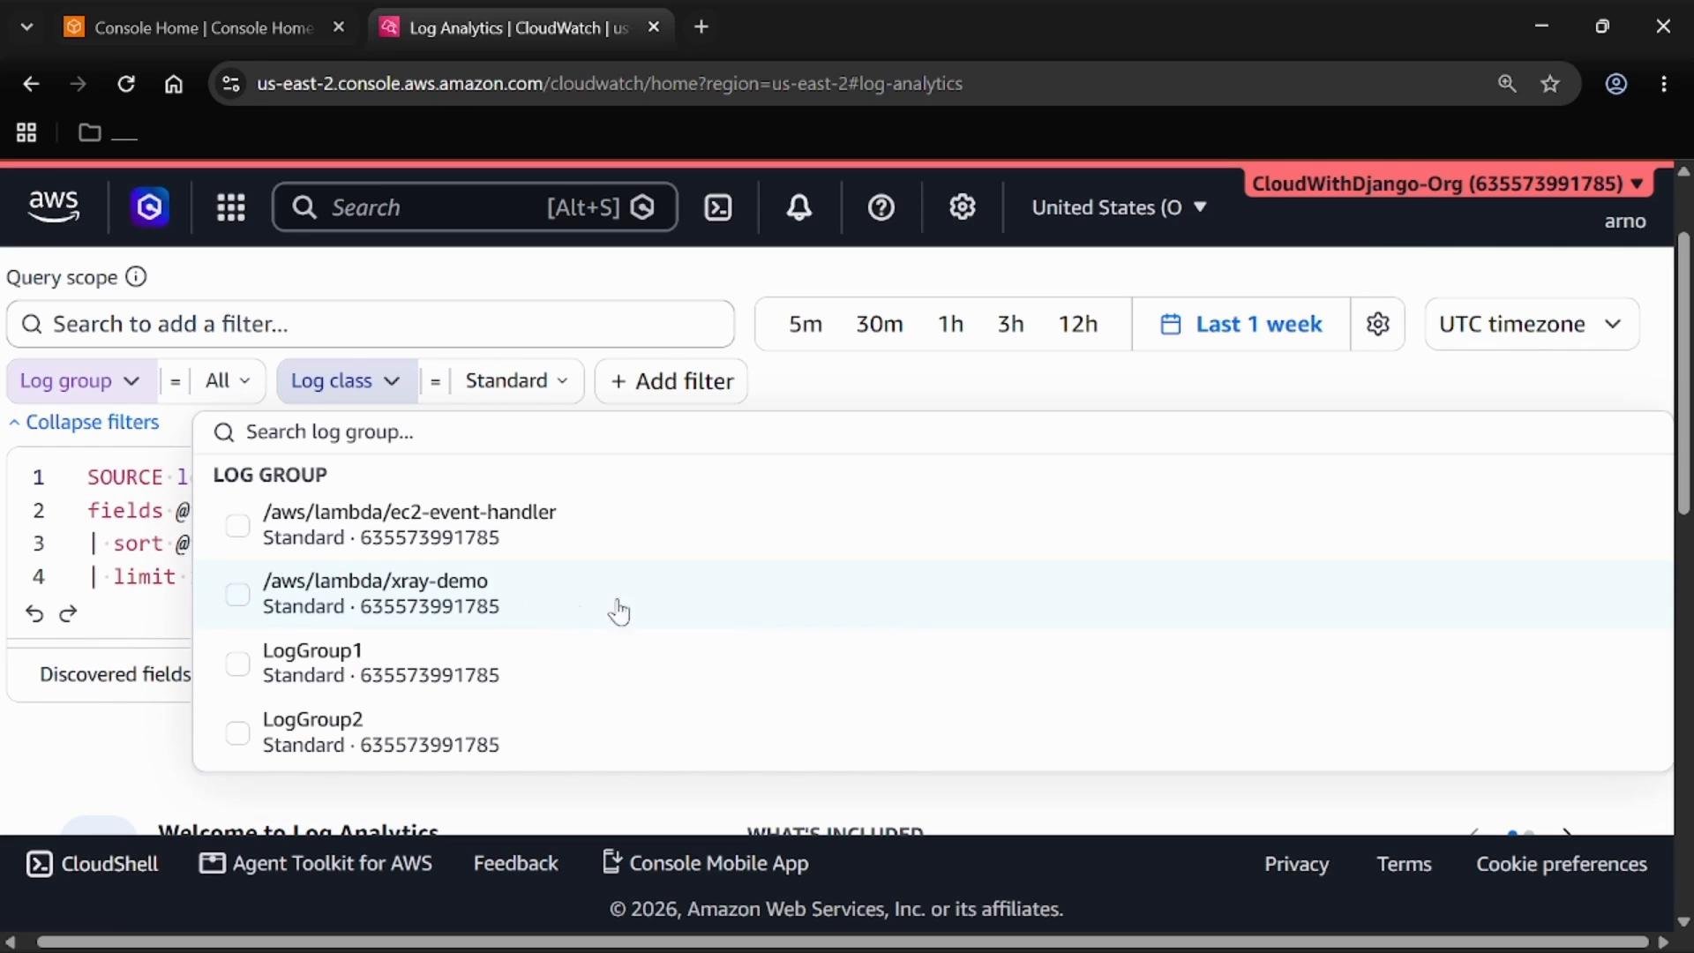
Task: Open the Log group filter field dropdown
Action: point(80,381)
